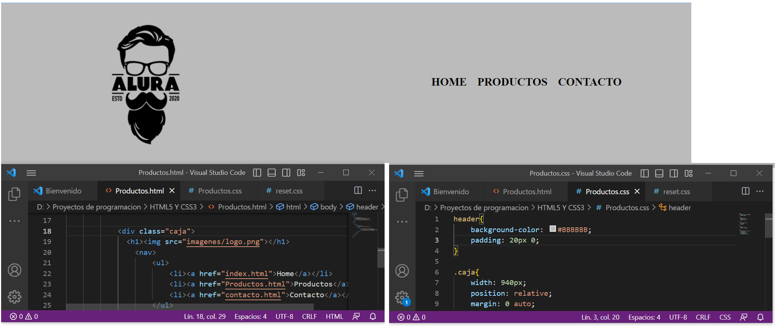This screenshot has width=777, height=330.
Task: Open Manage gear in Productos.html window
Action: tap(15, 297)
